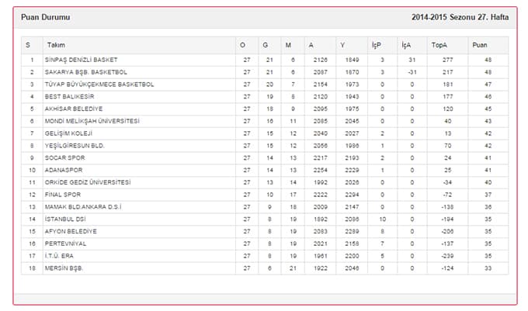
Task: Click the Takım column header
Action: pyautogui.click(x=56, y=45)
